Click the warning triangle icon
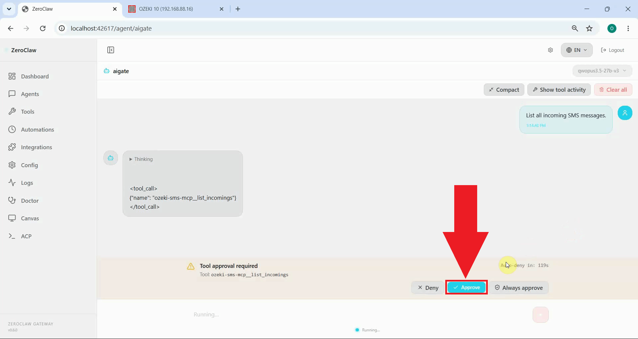 pyautogui.click(x=191, y=266)
